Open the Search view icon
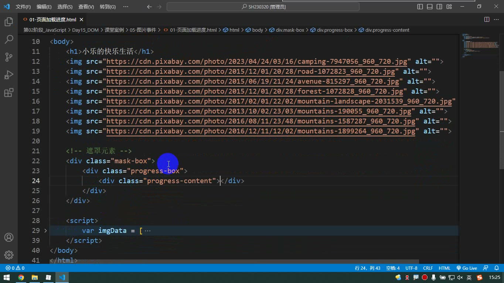This screenshot has width=504, height=283. [9, 39]
